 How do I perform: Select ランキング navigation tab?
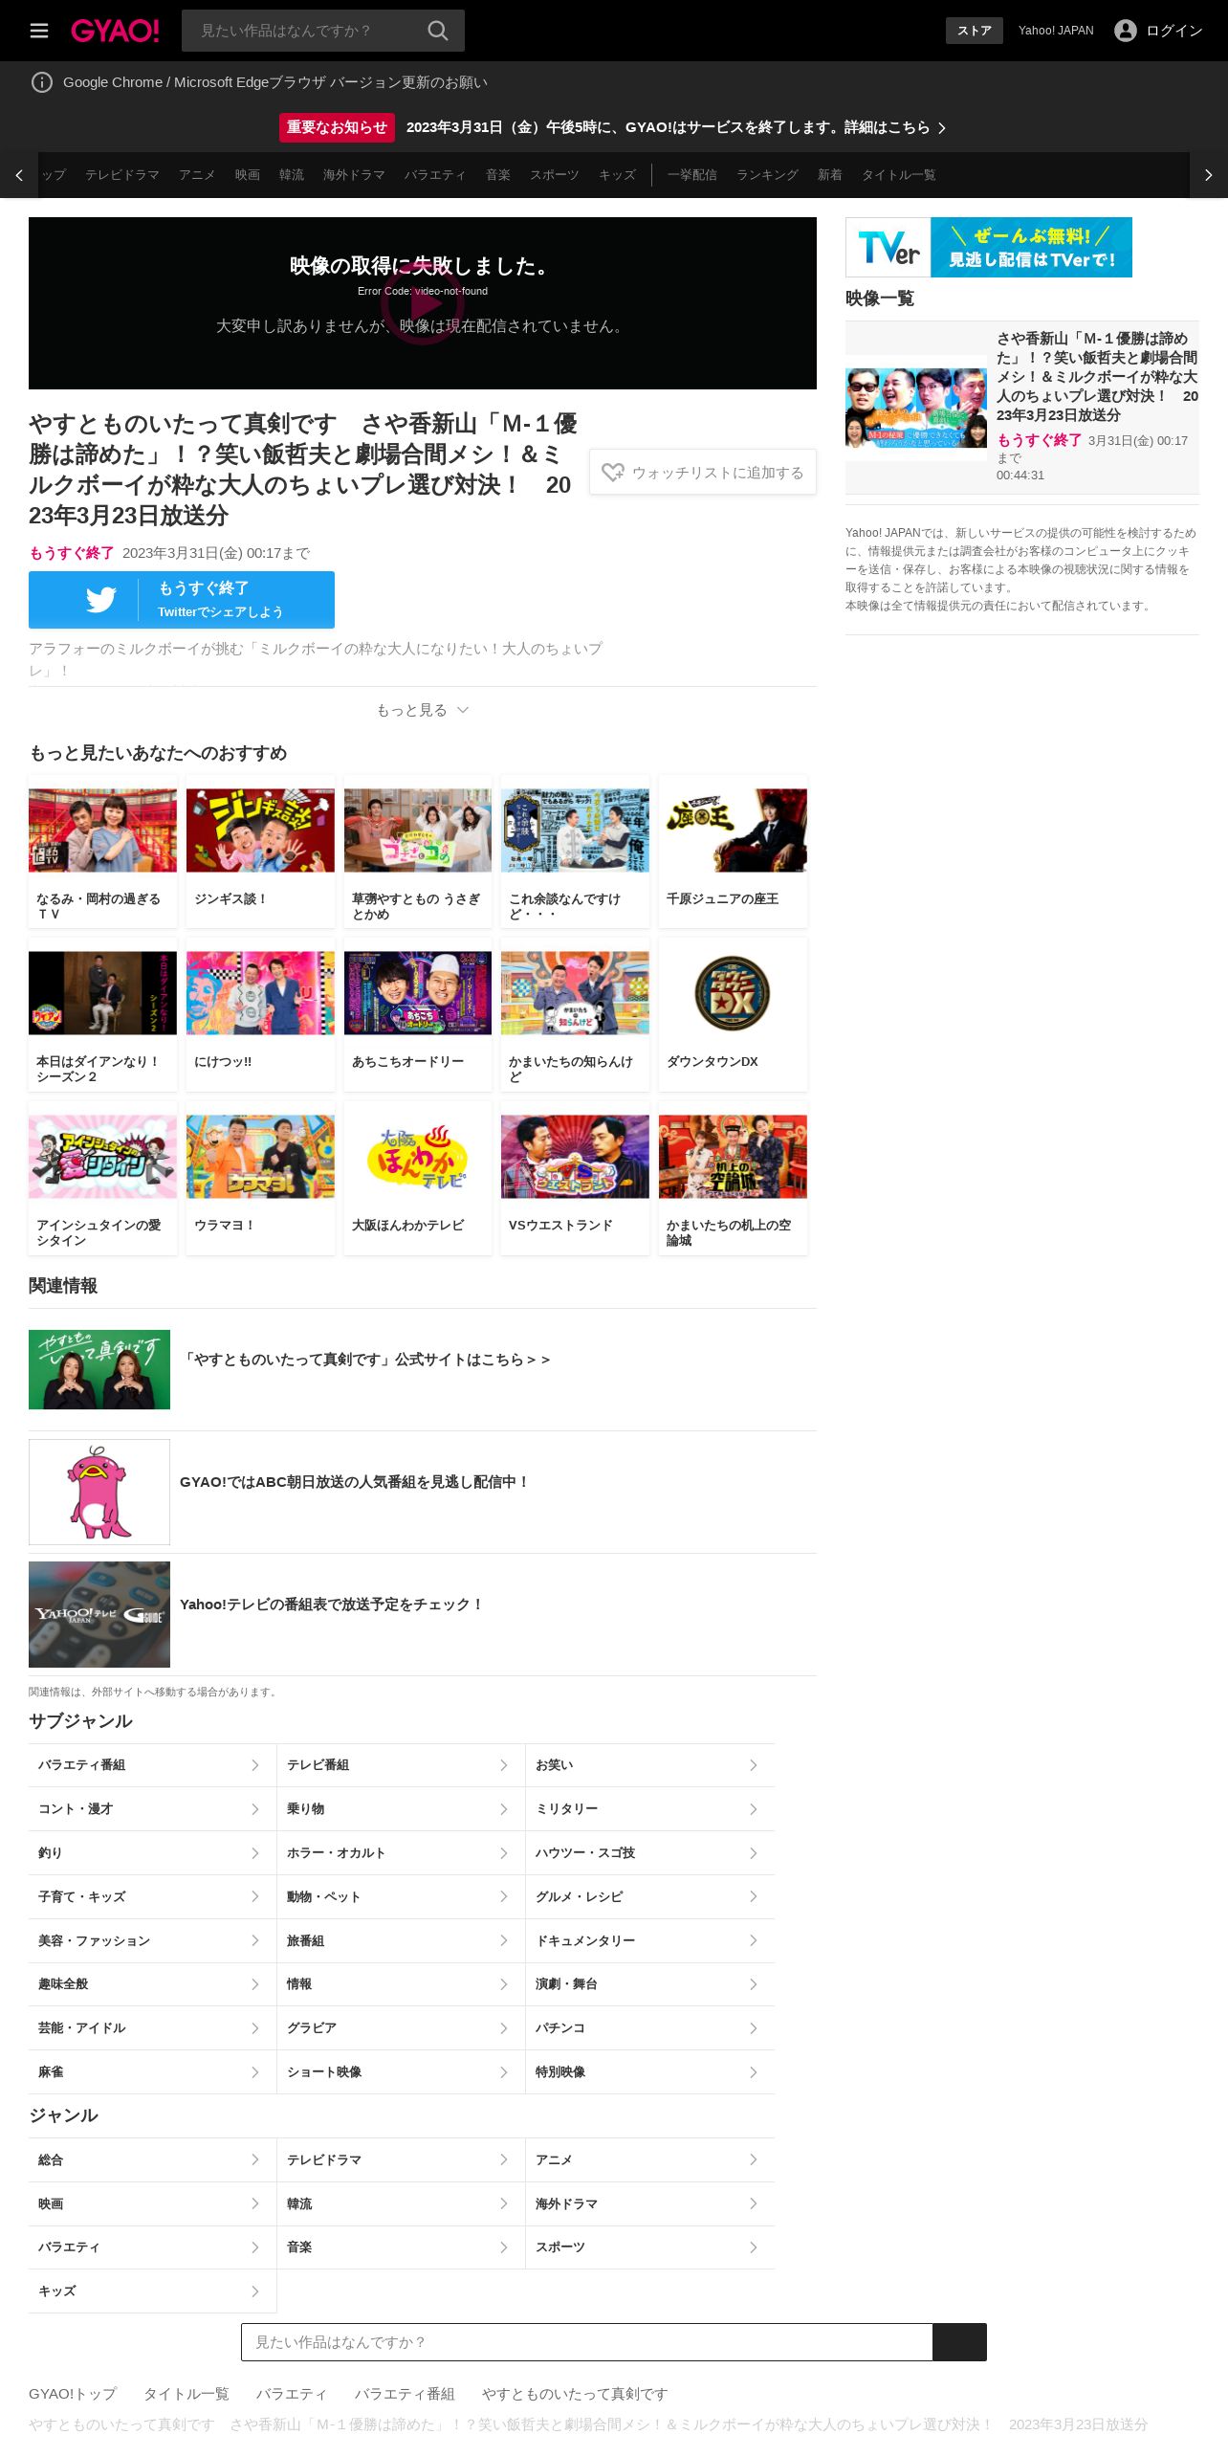pos(767,175)
